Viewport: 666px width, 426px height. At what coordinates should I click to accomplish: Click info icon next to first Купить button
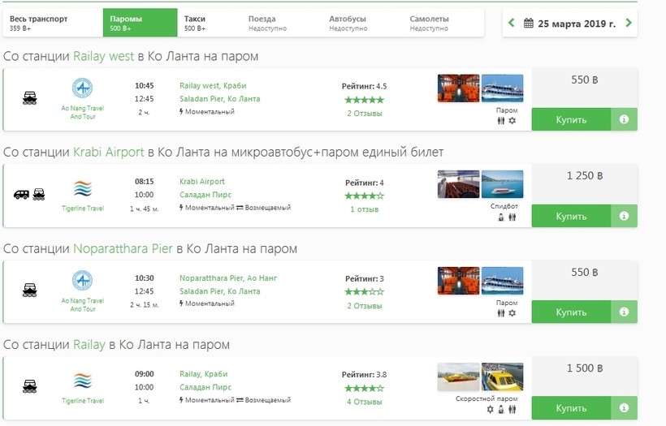624,119
